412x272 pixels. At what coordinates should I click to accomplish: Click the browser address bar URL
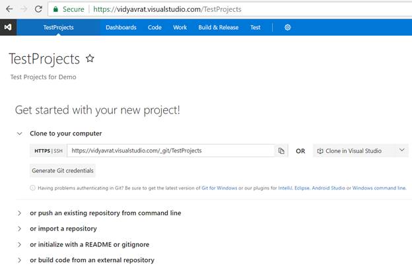pos(167,9)
